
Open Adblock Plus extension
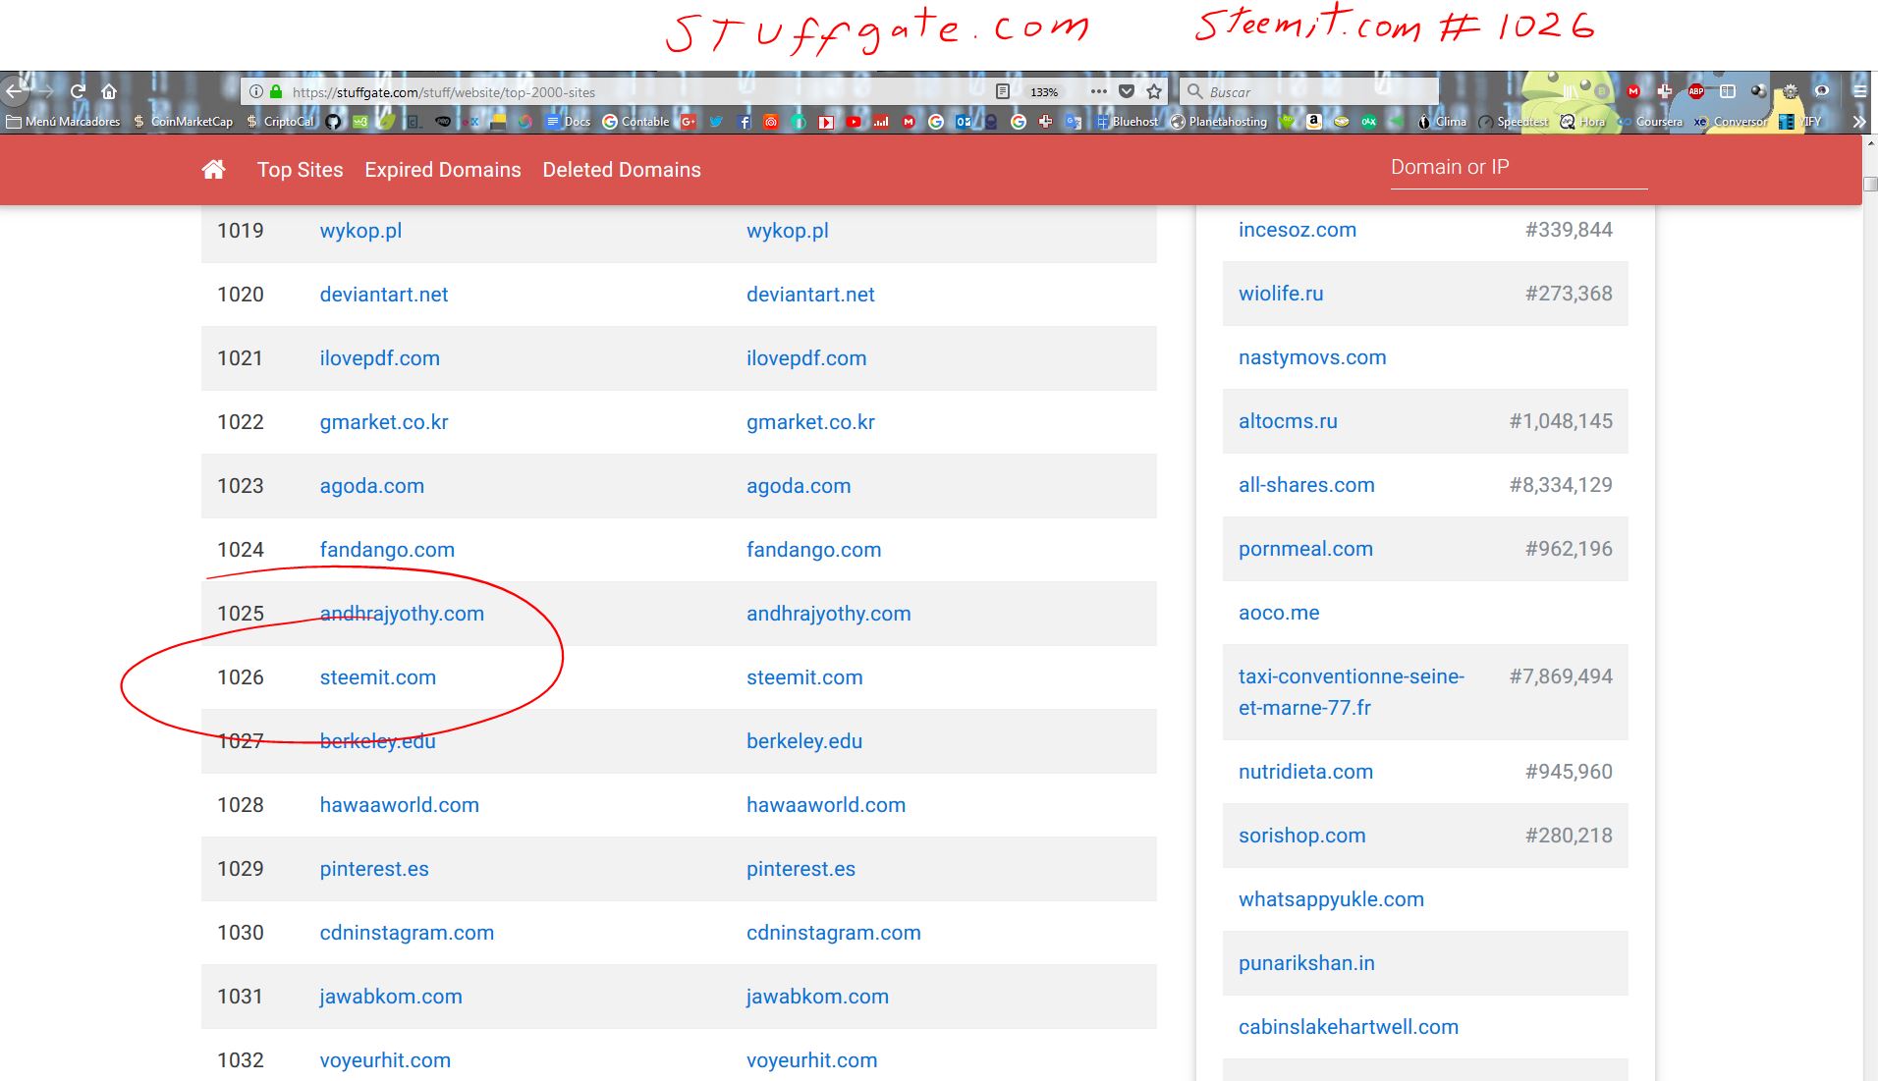point(1696,91)
